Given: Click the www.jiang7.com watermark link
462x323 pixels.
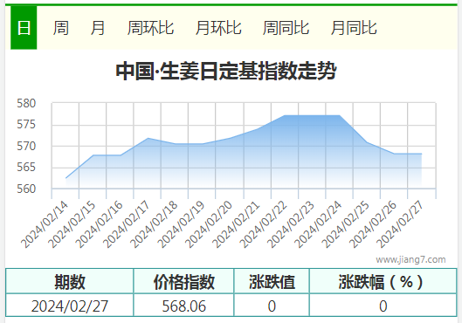Looking at the screenshot, I should tap(410, 259).
